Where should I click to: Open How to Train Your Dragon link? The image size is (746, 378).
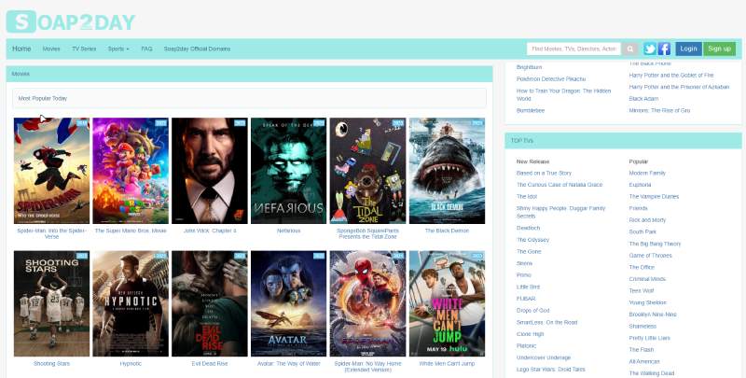(x=563, y=94)
